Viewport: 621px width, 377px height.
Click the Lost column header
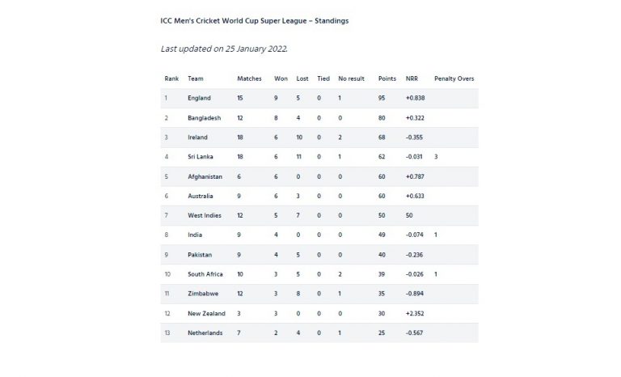coord(302,78)
